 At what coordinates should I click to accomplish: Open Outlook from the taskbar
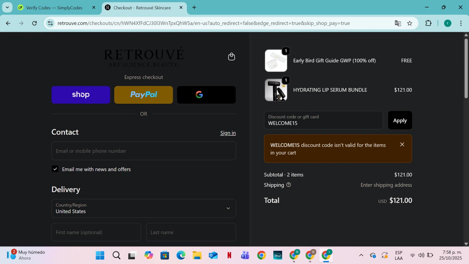[213, 256]
